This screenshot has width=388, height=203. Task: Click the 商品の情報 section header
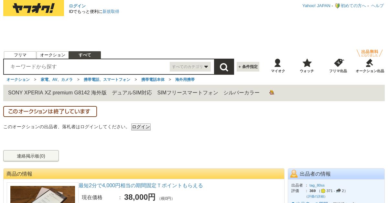144,174
